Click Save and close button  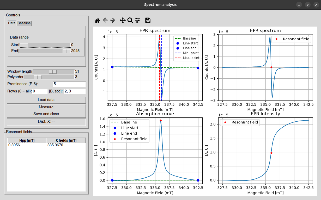click(x=46, y=114)
